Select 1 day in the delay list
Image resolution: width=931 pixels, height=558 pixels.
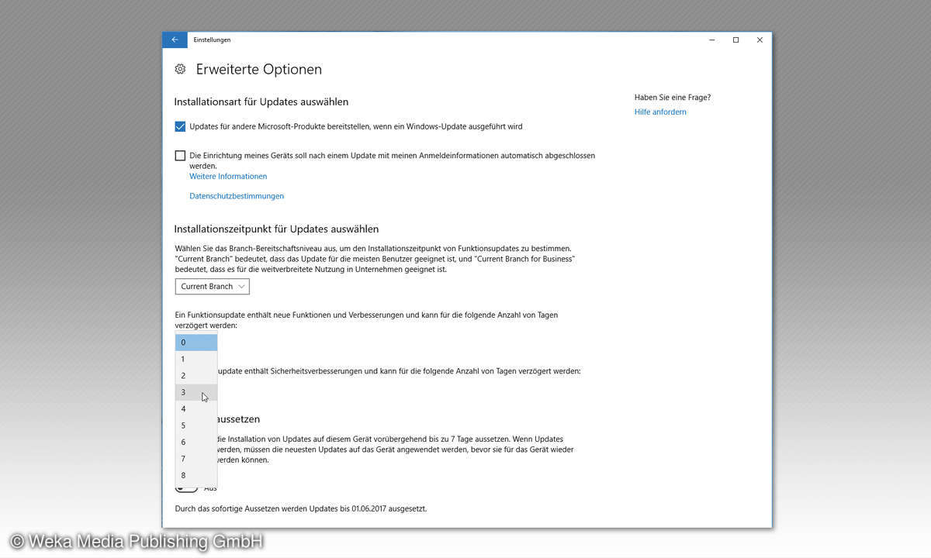196,360
